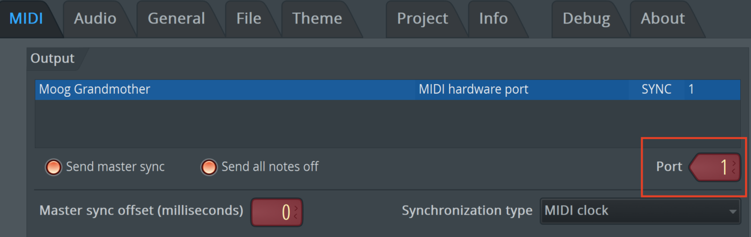Viewport: 751px width, 237px height.
Task: Open the About tab
Action: coord(662,19)
